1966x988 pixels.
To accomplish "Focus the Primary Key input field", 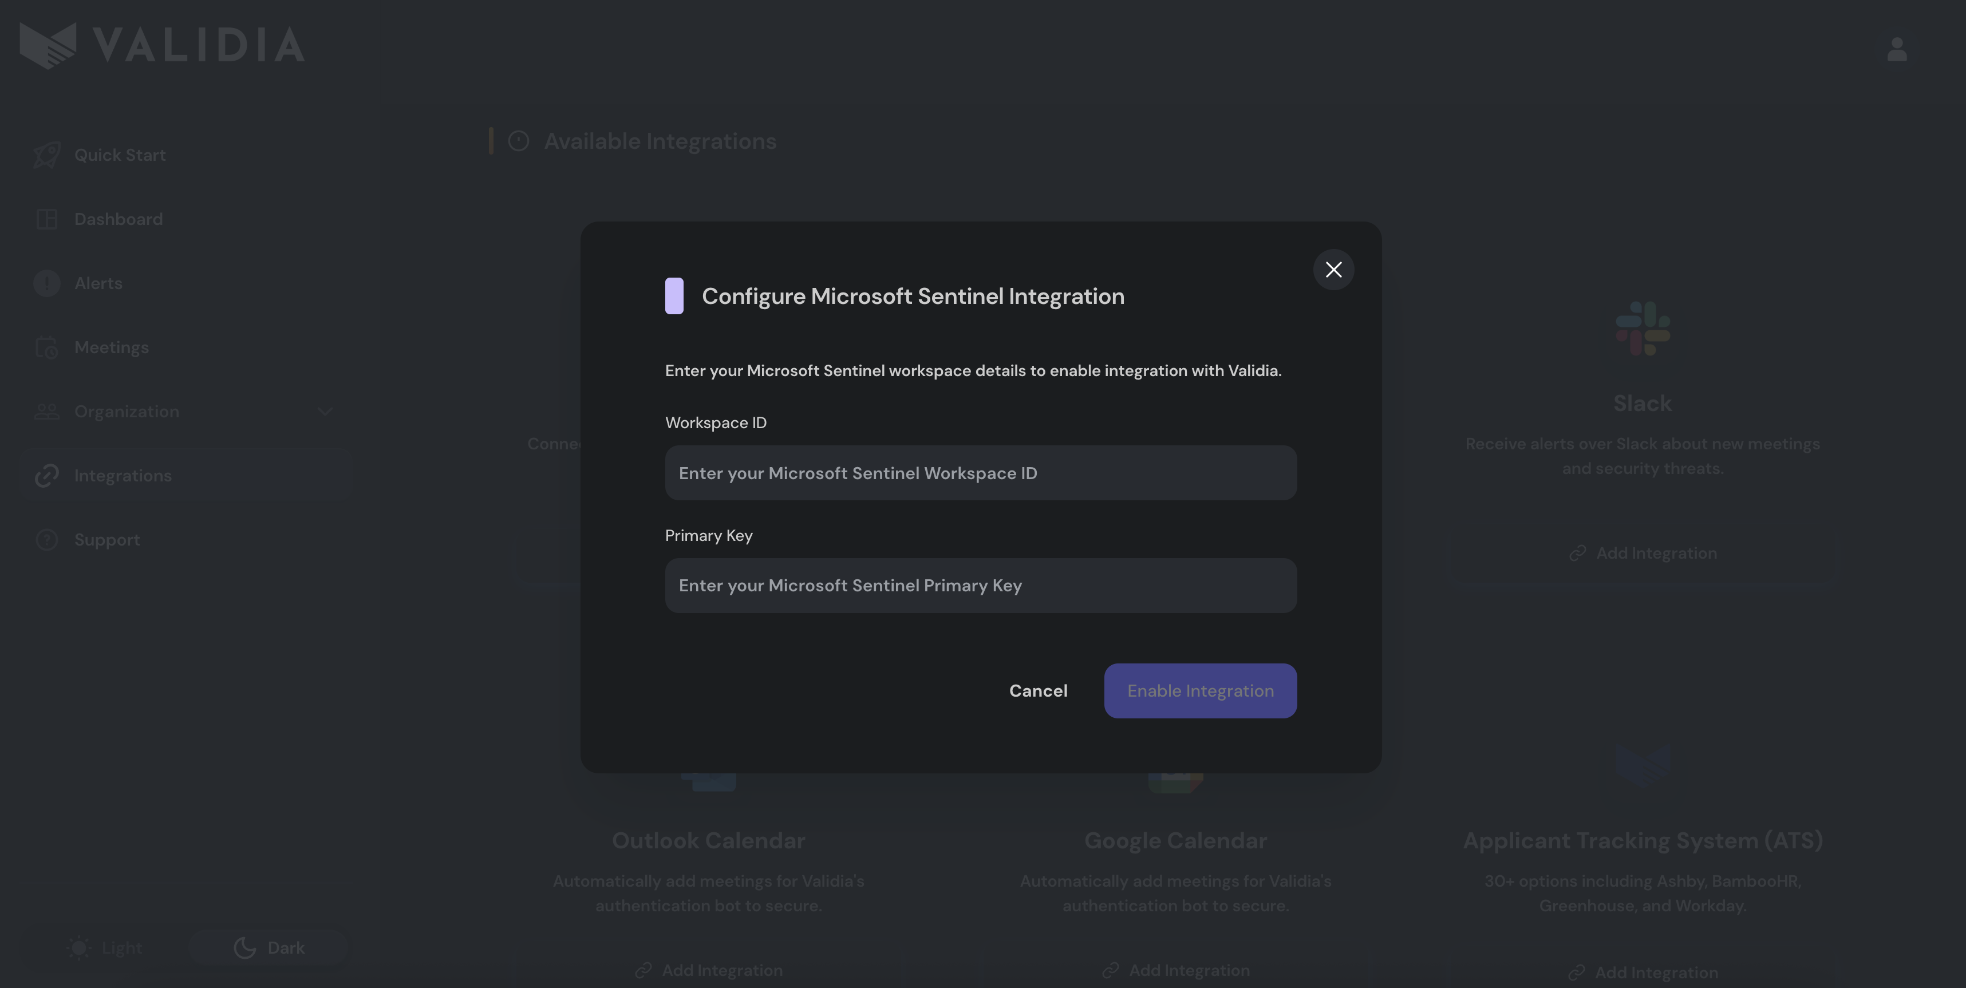I will [980, 585].
